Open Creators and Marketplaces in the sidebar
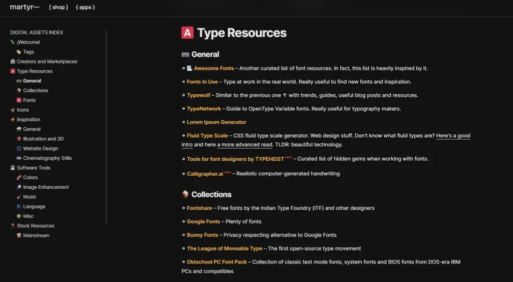This screenshot has width=513, height=282. point(47,62)
